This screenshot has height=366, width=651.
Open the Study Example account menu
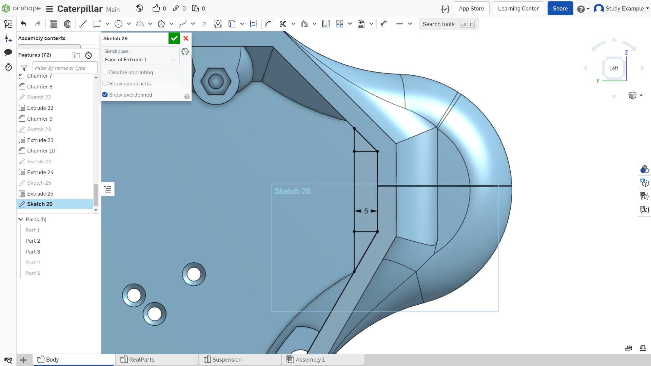[622, 8]
